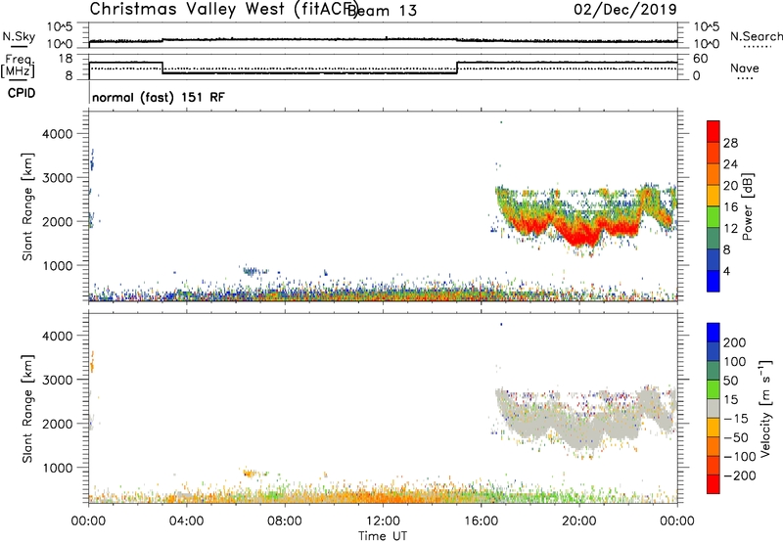Click the '20:00' time tick label

point(579,521)
